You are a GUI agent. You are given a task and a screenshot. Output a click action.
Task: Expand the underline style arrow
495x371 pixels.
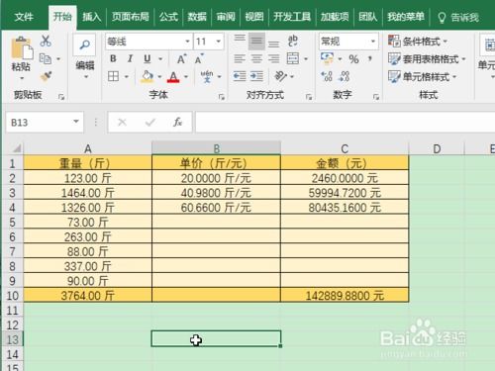point(160,59)
